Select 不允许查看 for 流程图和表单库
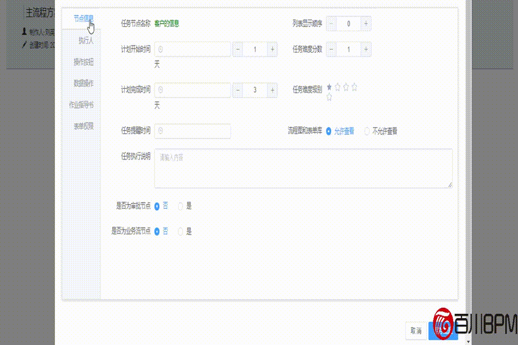The image size is (518, 345). [x=381, y=131]
